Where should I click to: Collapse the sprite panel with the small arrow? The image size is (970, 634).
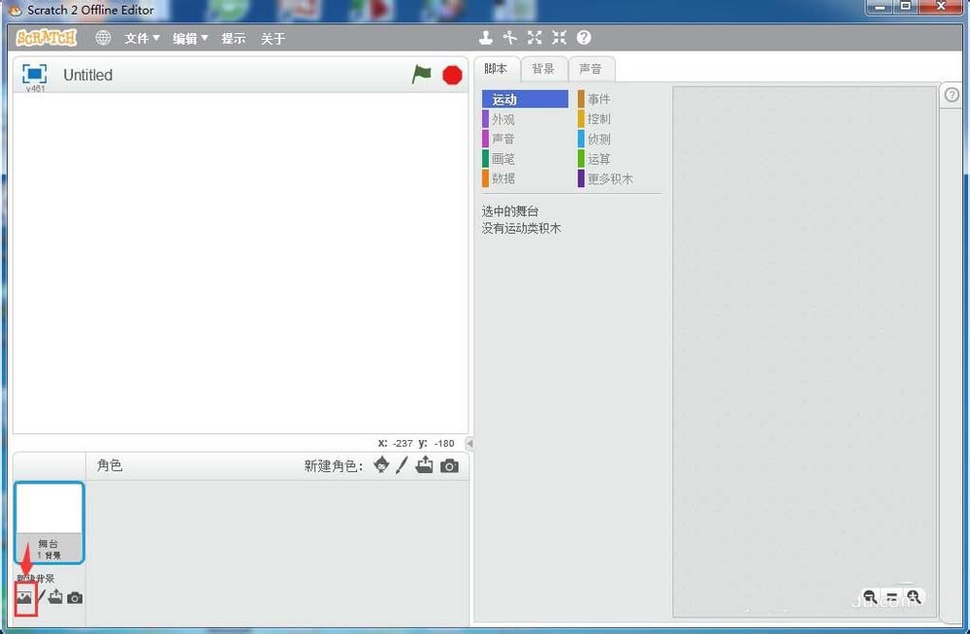click(x=469, y=443)
